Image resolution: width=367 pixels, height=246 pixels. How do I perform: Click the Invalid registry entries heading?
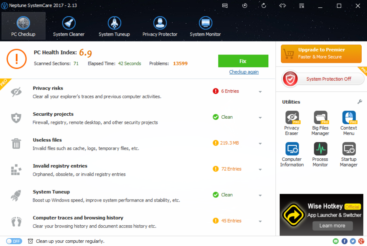pyautogui.click(x=60, y=166)
